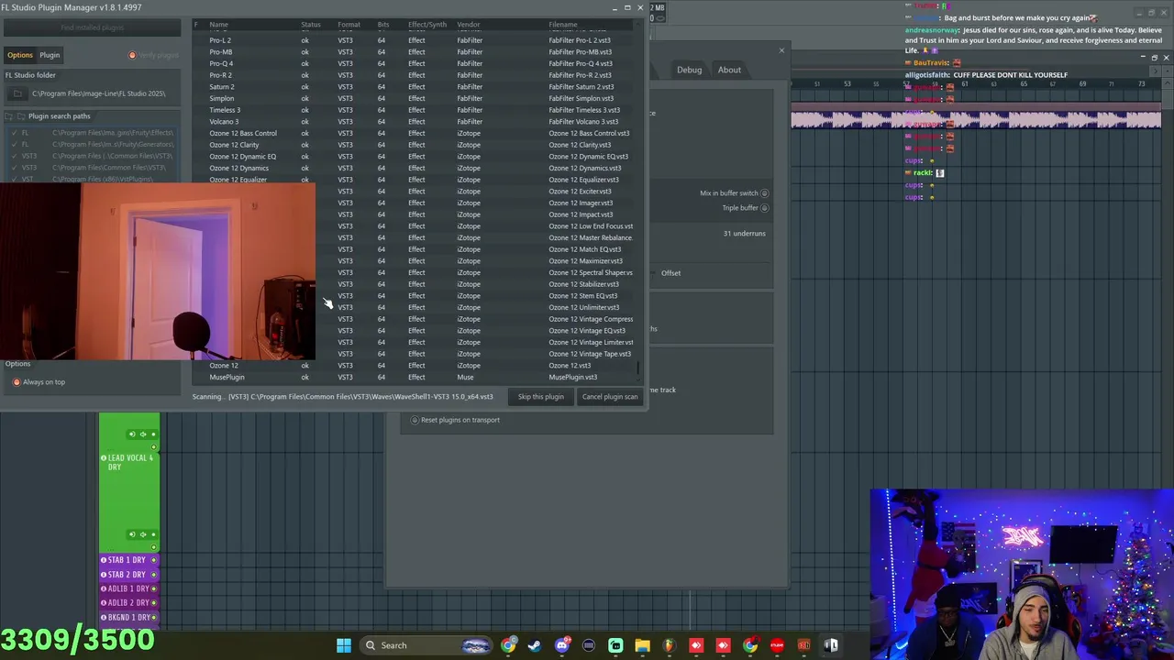This screenshot has height=660, width=1174.
Task: Open Discord from the taskbar
Action: 562,645
